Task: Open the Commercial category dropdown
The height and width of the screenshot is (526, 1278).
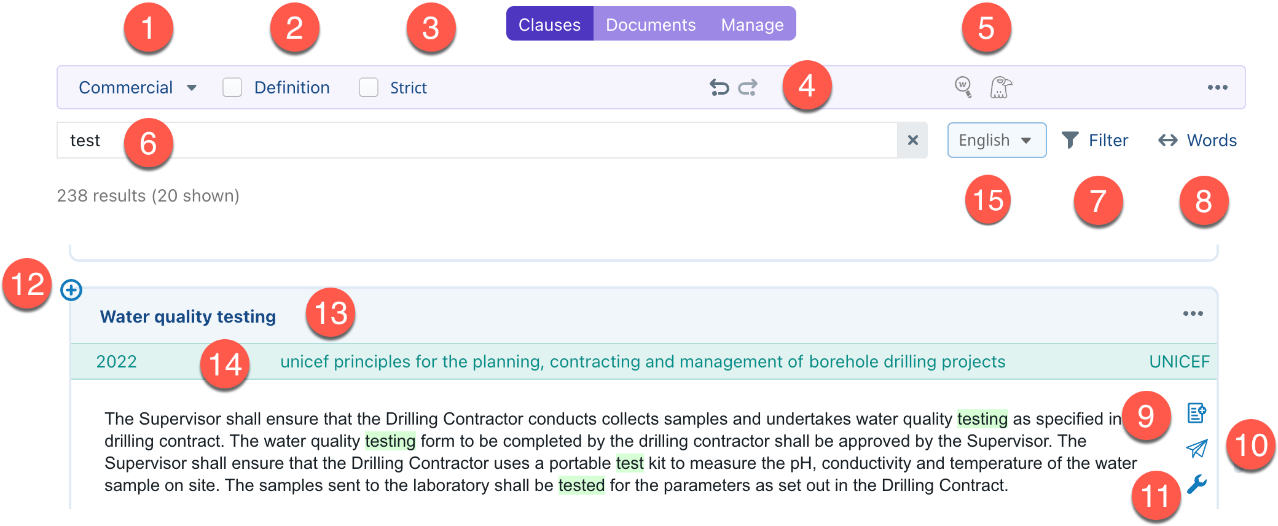Action: [x=138, y=87]
